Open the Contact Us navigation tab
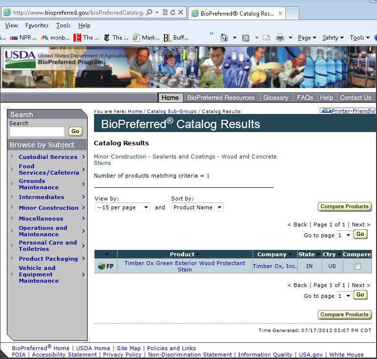The image size is (377, 359). coord(355,97)
